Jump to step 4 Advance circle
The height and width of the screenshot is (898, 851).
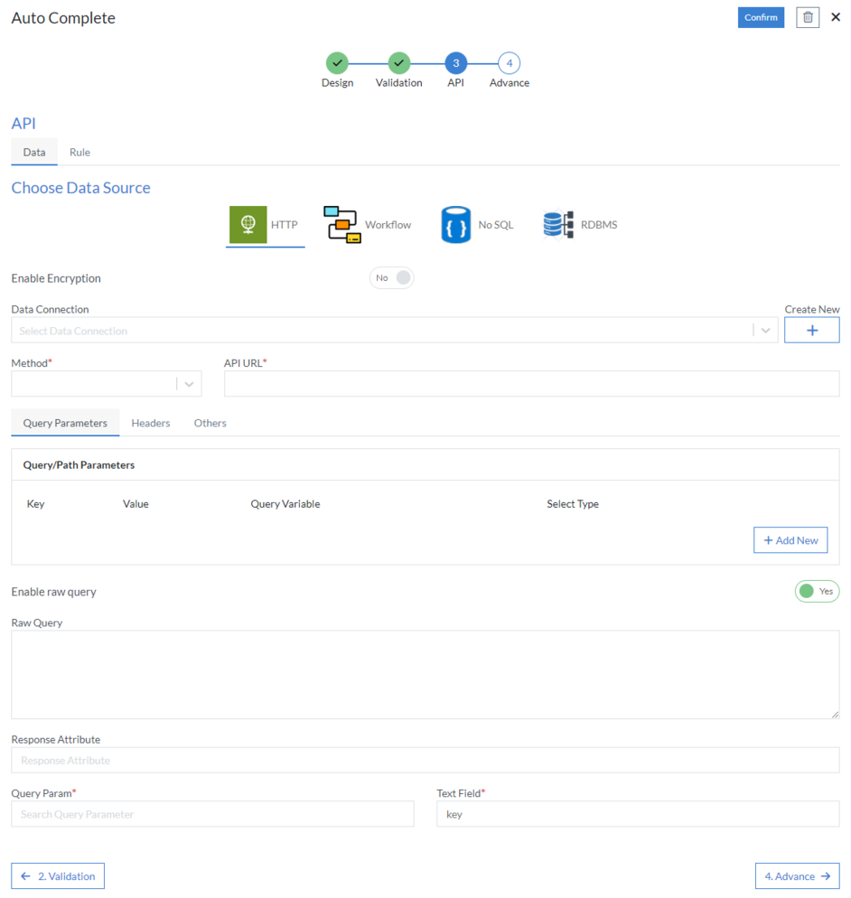click(510, 63)
